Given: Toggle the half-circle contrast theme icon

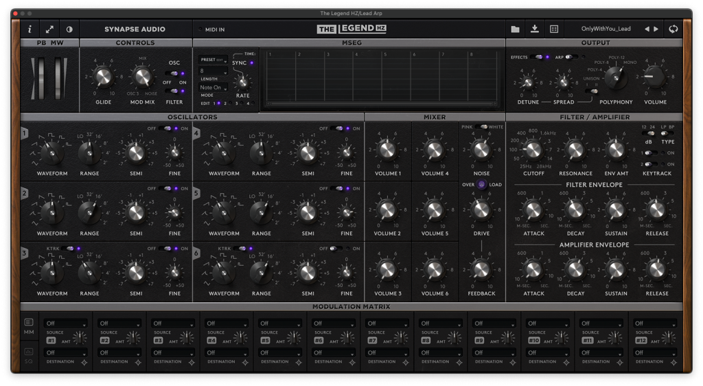Looking at the screenshot, I should [69, 29].
